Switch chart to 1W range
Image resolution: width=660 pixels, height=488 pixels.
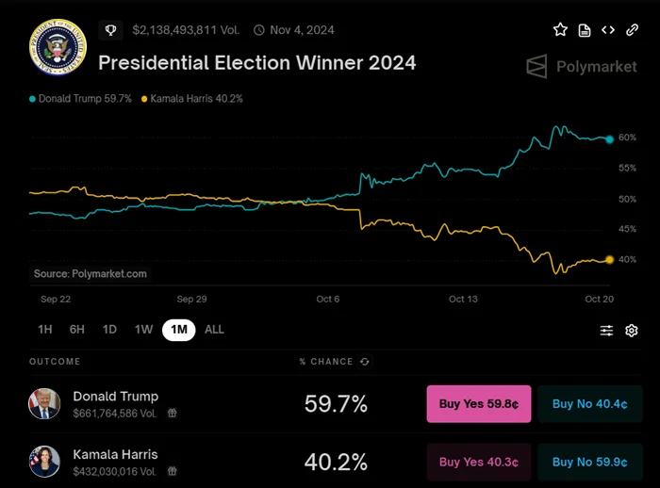coord(143,330)
